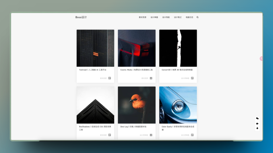Click the bell icon in floating sidebar
This screenshot has width=273, height=153.
click(257, 128)
